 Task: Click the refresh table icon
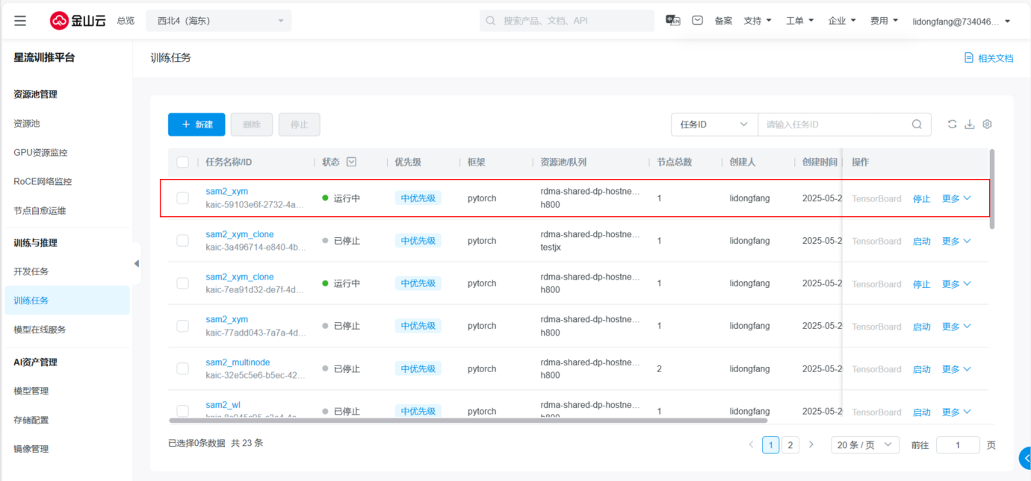pos(952,125)
